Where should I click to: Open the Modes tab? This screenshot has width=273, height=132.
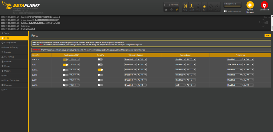pyautogui.click(x=14, y=66)
